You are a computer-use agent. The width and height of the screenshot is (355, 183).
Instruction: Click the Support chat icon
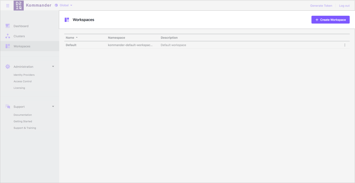point(8,107)
